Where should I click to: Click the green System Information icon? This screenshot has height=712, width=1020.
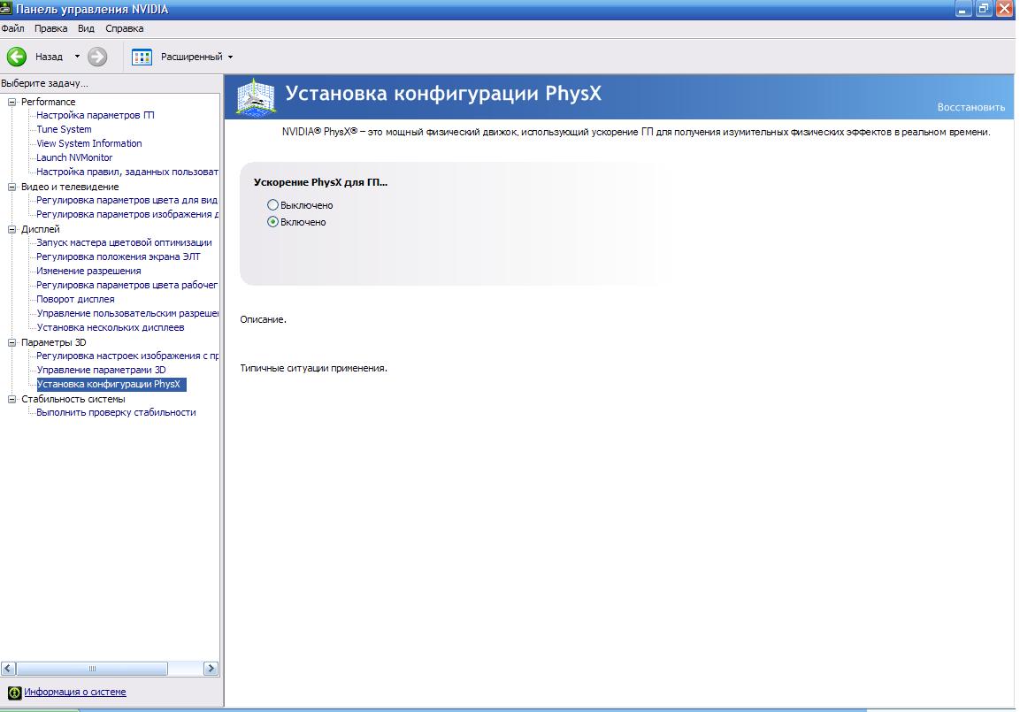[x=14, y=693]
